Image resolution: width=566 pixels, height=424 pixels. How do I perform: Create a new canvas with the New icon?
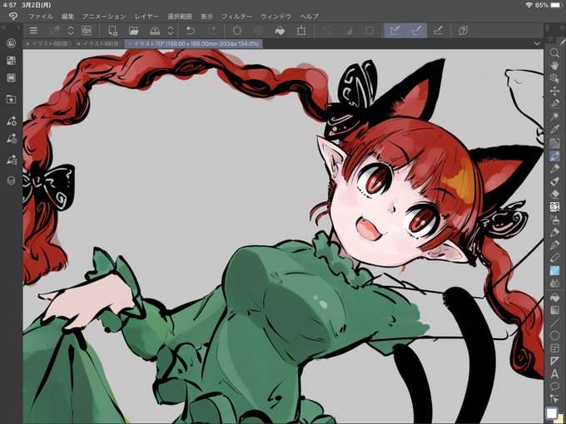pos(112,31)
